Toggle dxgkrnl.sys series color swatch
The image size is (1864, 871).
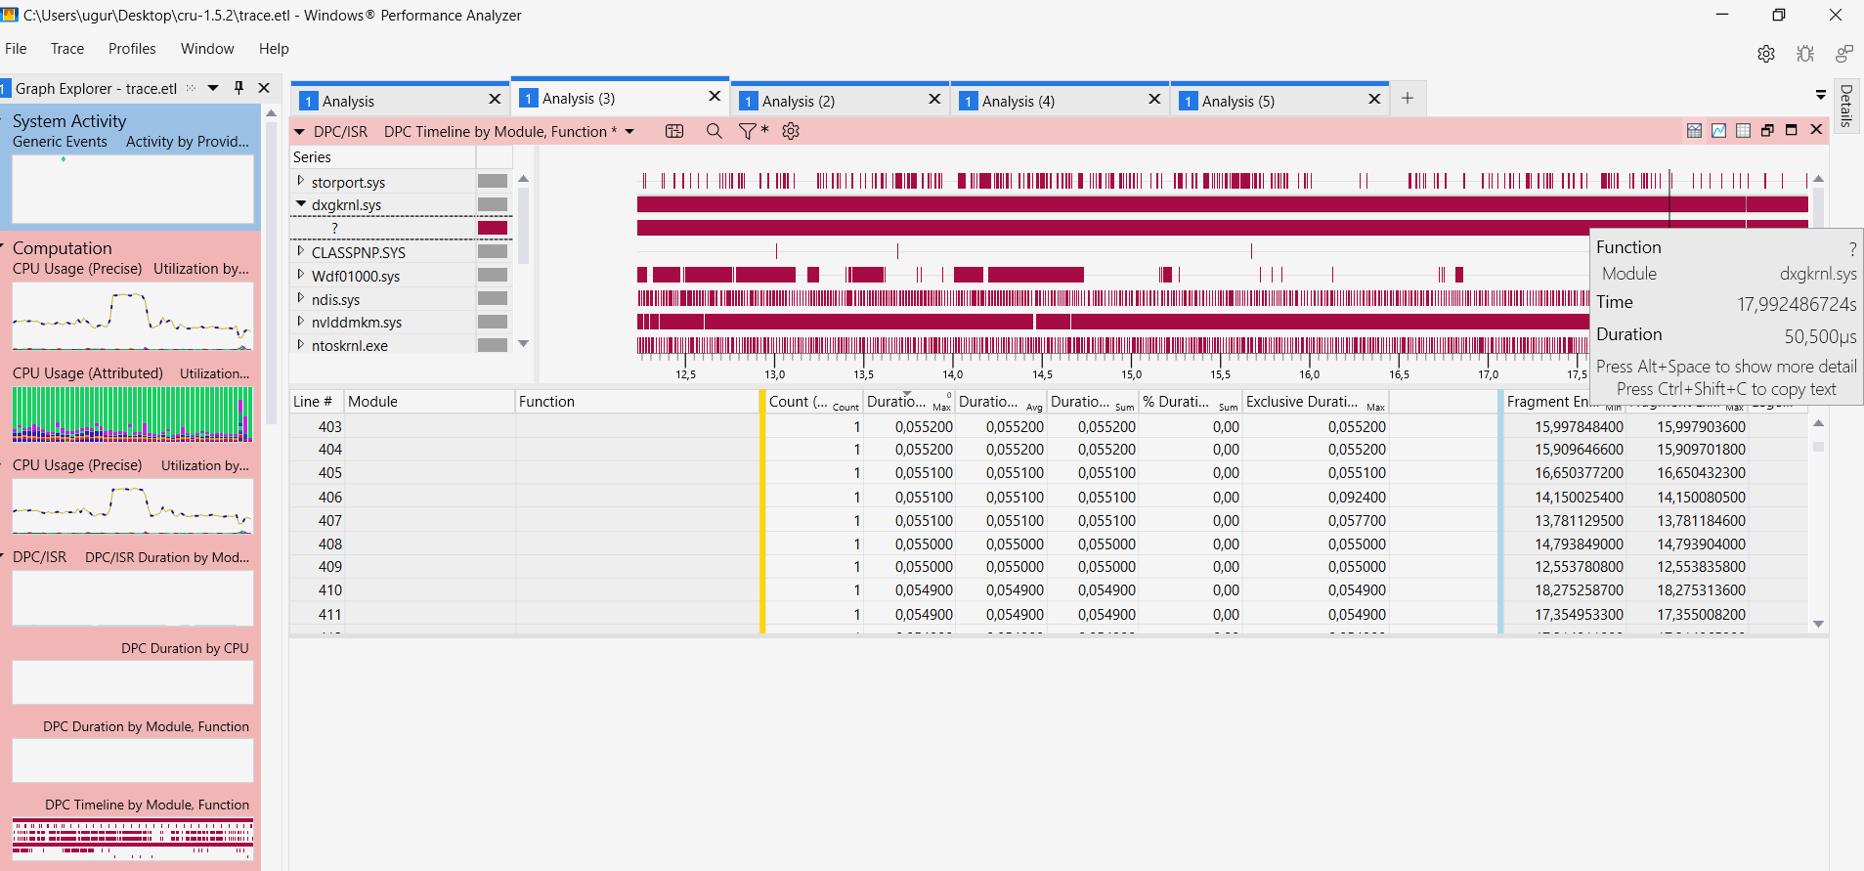pyautogui.click(x=493, y=204)
